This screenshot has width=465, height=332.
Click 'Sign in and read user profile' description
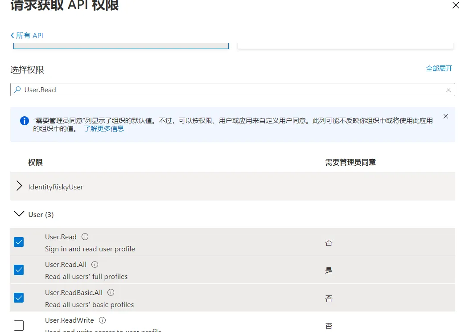(90, 249)
